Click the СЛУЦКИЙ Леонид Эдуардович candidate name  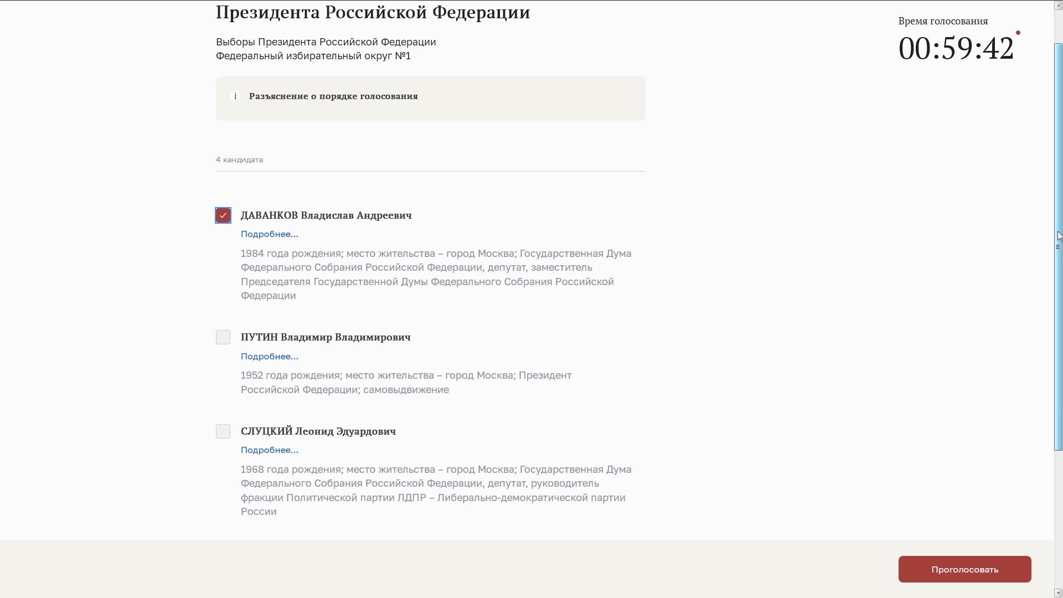pos(318,431)
